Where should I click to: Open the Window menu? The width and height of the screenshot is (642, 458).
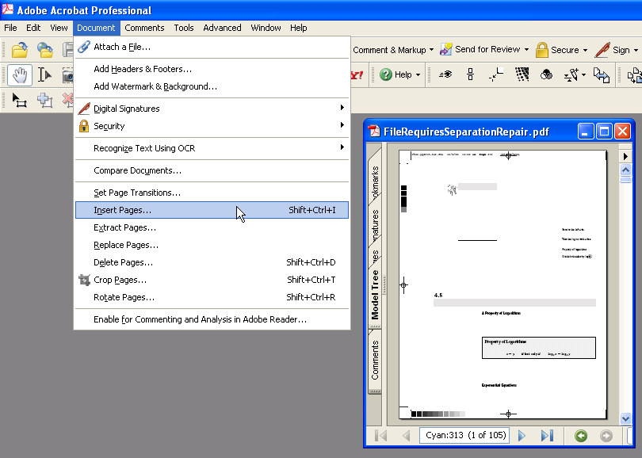pos(266,28)
